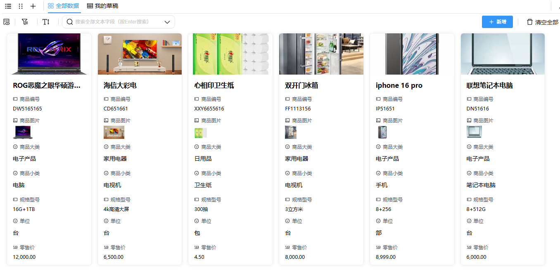The image size is (560, 272).
Task: Click the six-dot grid handle icon
Action: [21, 6]
